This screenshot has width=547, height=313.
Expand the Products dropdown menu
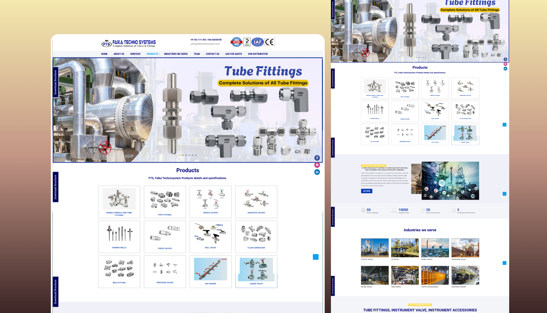tap(153, 54)
